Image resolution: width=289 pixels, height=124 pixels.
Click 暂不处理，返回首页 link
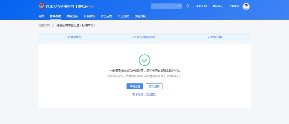[x=144, y=95]
